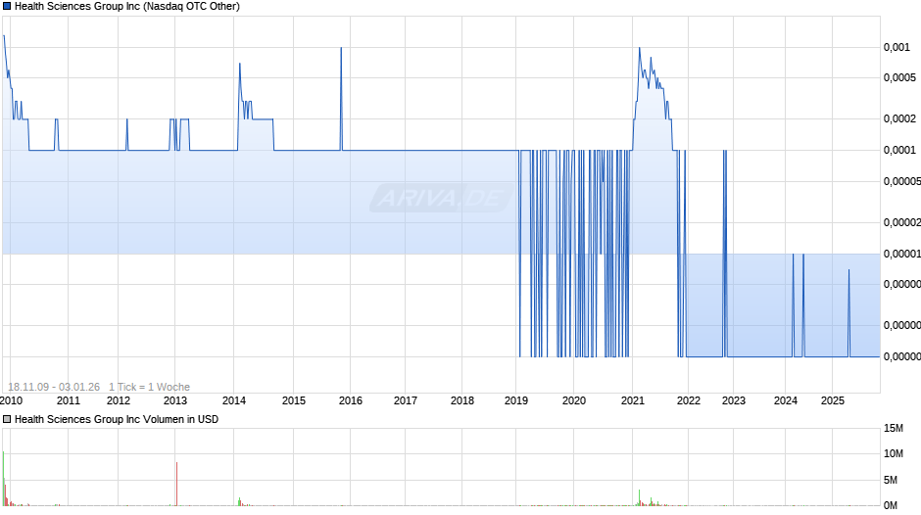Click the 2011 x-axis year label
The image size is (921, 515).
[69, 400]
